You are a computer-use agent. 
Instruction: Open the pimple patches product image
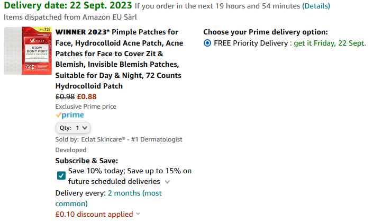tap(28, 50)
